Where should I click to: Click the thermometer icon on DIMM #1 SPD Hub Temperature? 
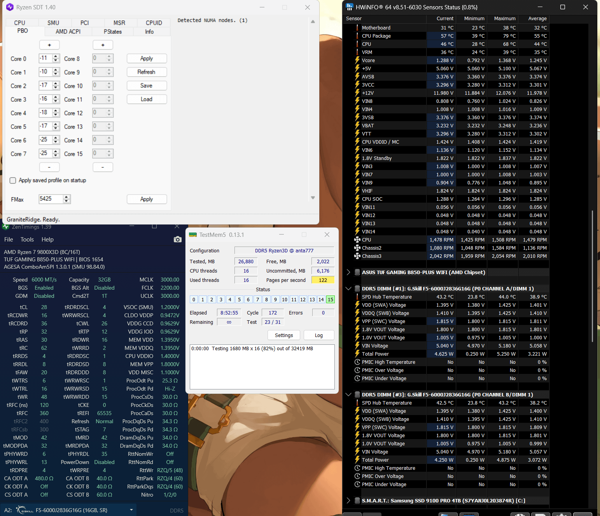pyautogui.click(x=357, y=297)
